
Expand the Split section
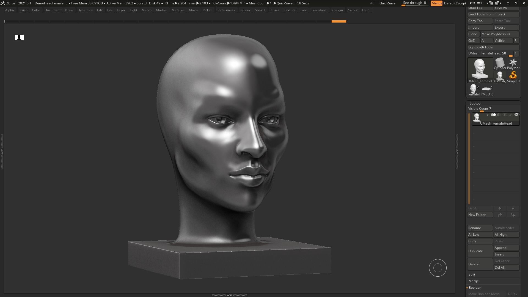pos(472,274)
